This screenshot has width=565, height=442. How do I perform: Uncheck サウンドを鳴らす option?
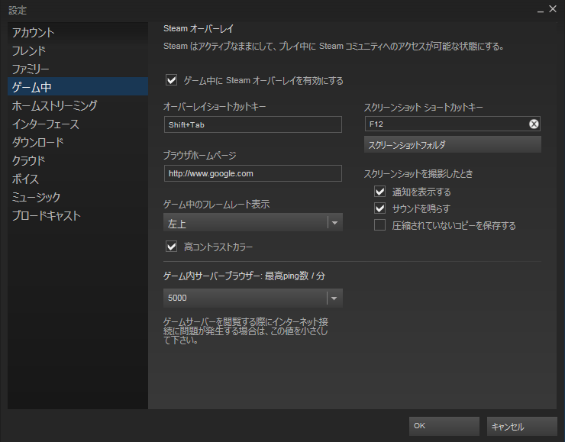coord(379,208)
